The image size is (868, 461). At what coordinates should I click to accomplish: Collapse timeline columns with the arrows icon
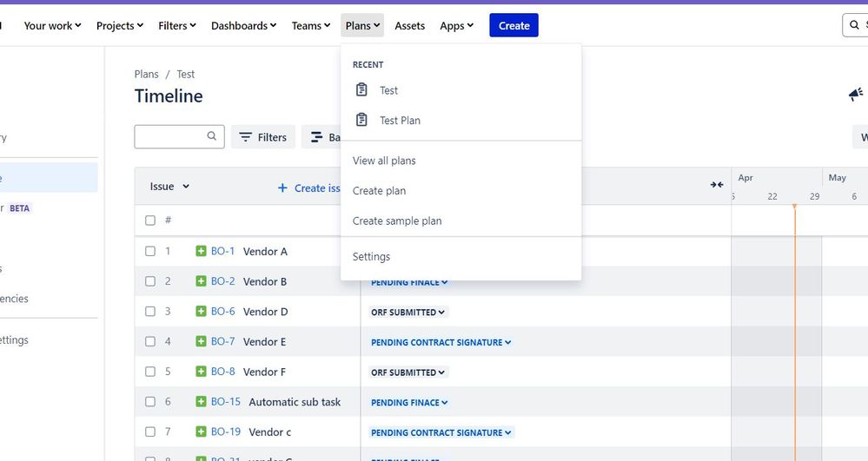[x=717, y=185]
